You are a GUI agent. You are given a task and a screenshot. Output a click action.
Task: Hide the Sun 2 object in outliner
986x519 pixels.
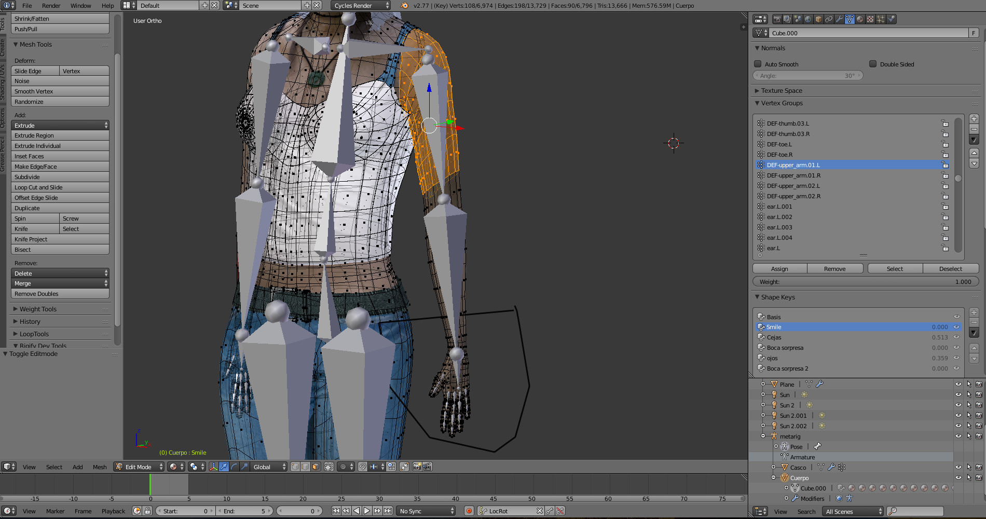coord(958,405)
